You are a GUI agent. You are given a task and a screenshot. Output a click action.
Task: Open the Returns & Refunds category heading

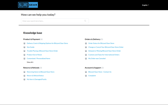click(31, 68)
